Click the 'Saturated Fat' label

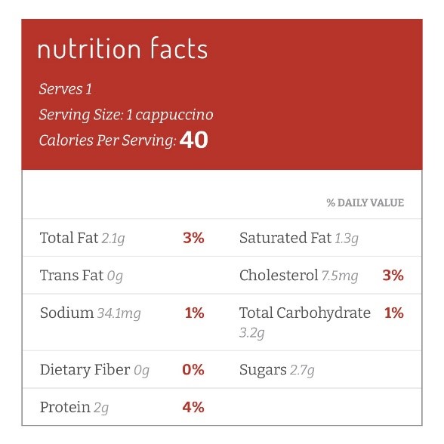[x=285, y=238]
